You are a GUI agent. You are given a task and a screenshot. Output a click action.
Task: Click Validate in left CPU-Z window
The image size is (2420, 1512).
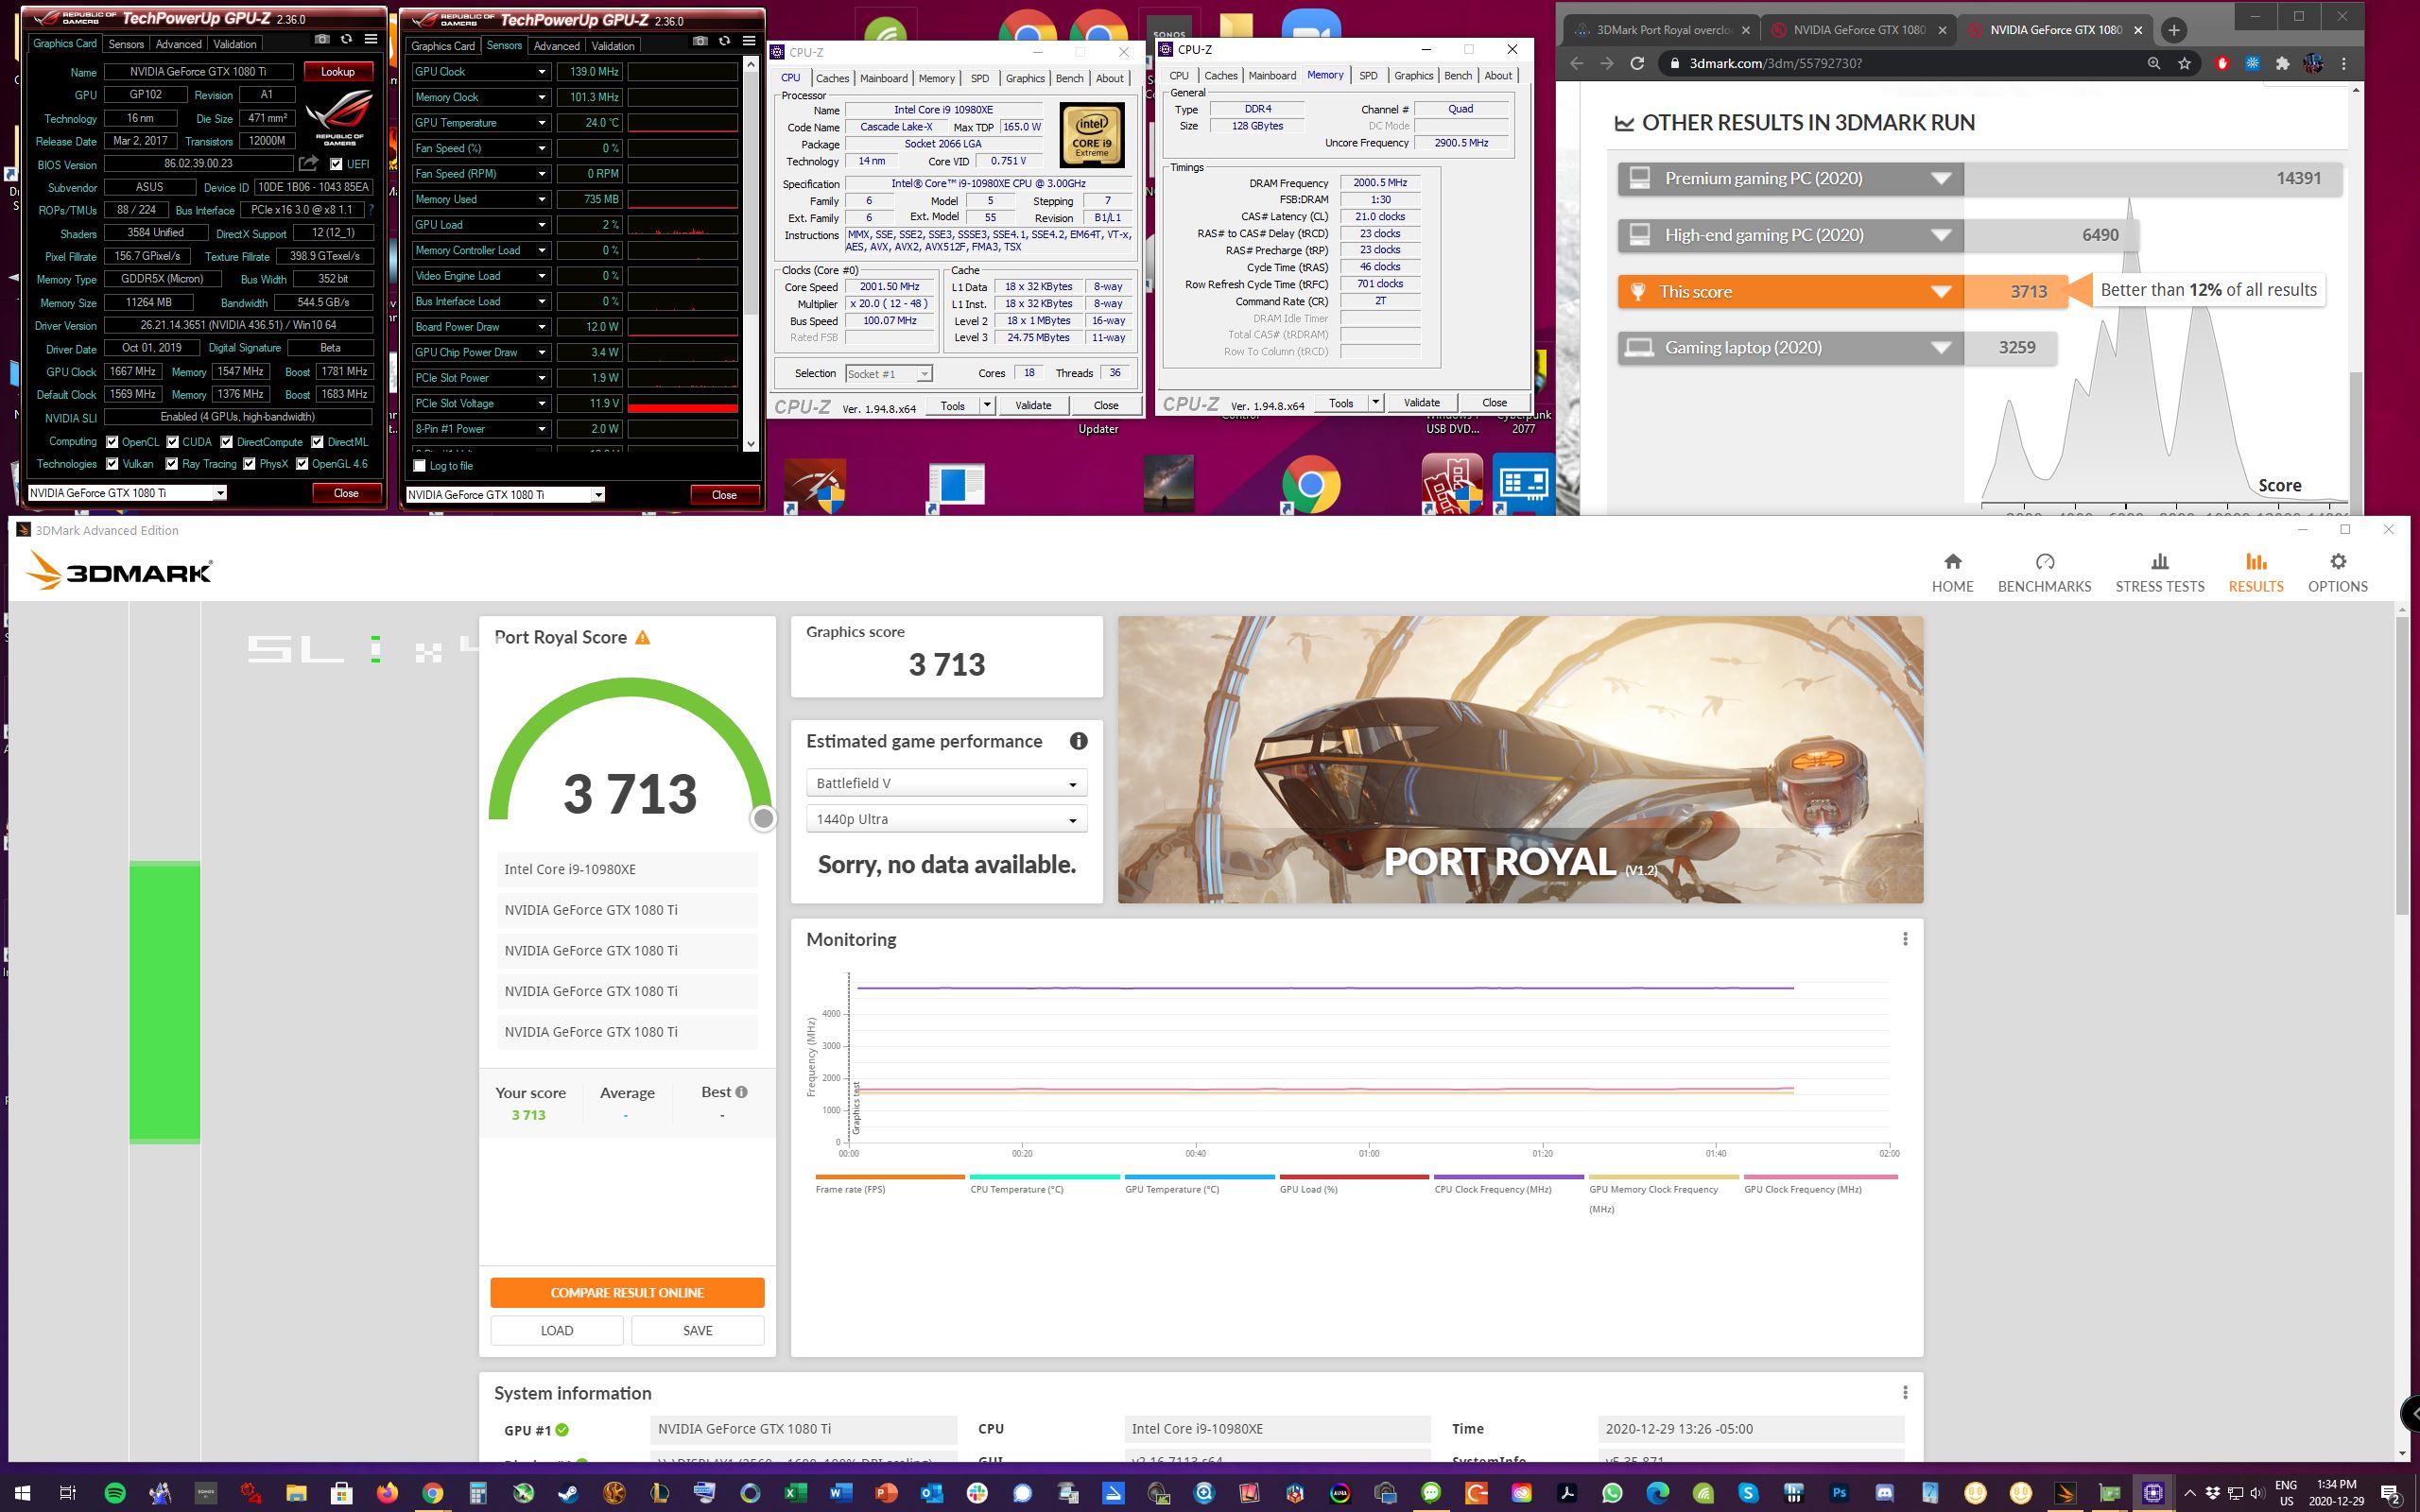tap(1033, 406)
